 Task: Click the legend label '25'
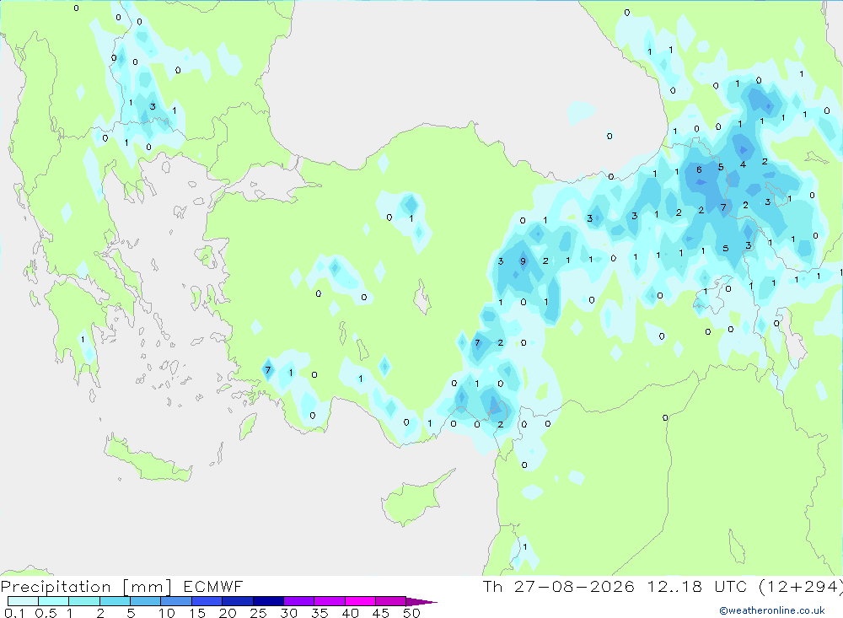click(258, 613)
